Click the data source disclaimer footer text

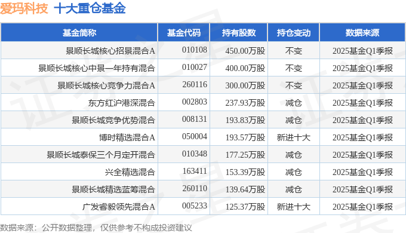click(x=96, y=228)
